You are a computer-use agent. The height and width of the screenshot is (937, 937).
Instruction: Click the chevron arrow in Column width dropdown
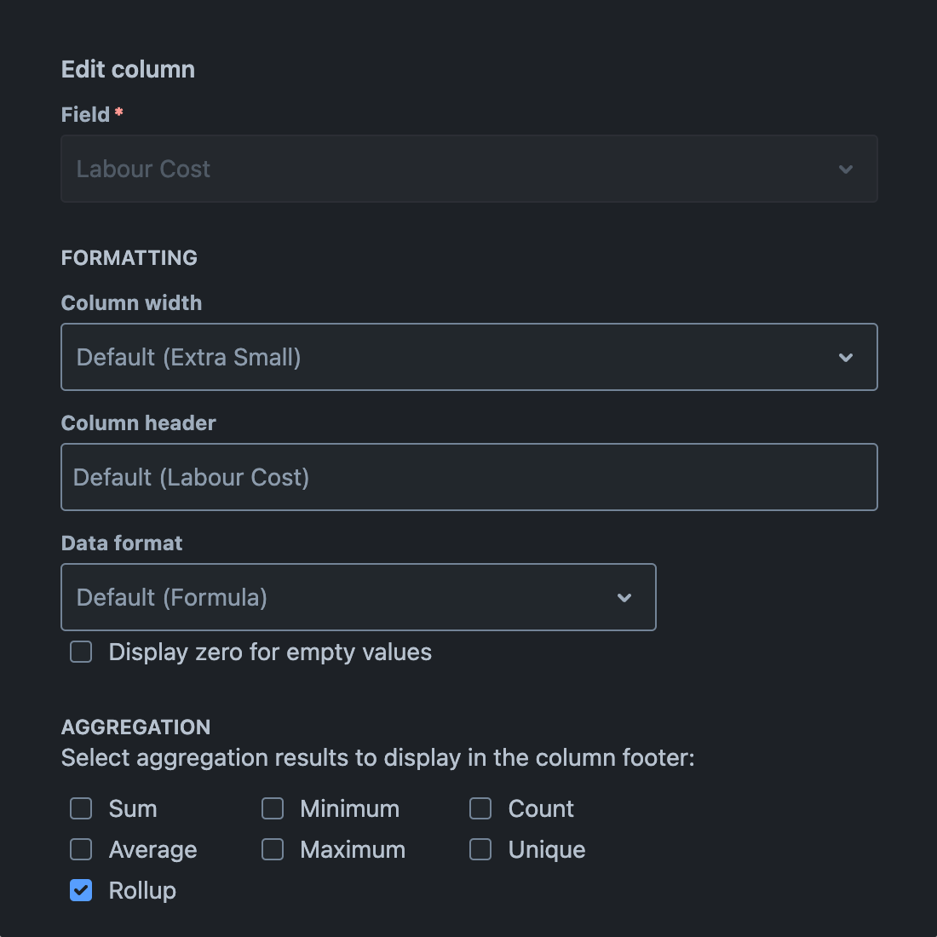click(x=845, y=358)
